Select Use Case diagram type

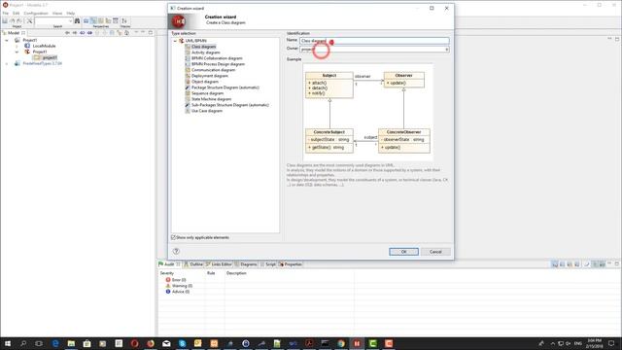pos(207,111)
